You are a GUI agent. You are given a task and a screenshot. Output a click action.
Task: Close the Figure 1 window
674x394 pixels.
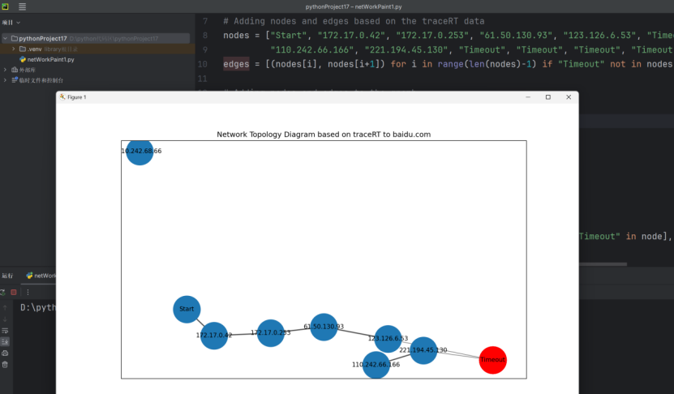[569, 97]
